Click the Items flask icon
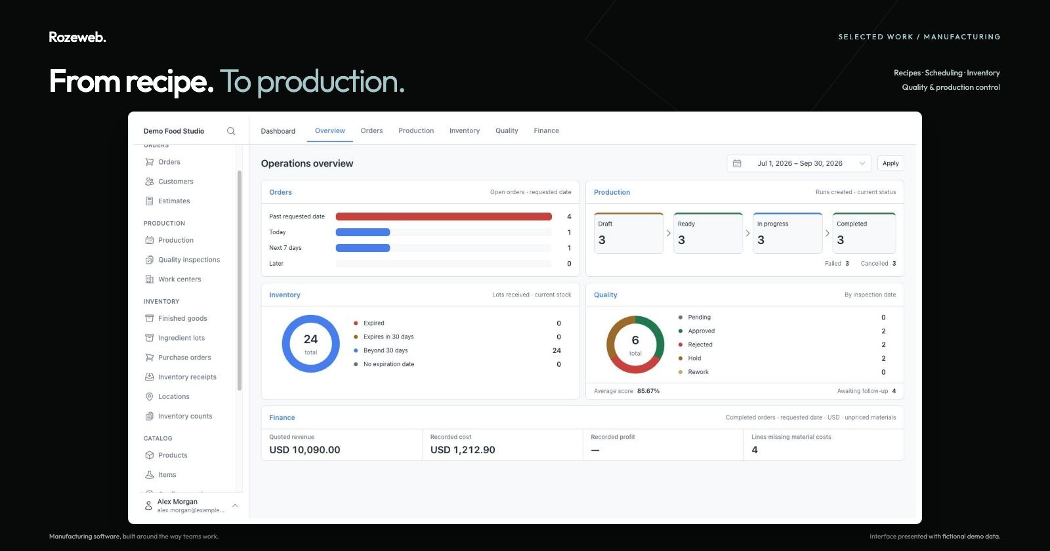The width and height of the screenshot is (1050, 551). 150,475
